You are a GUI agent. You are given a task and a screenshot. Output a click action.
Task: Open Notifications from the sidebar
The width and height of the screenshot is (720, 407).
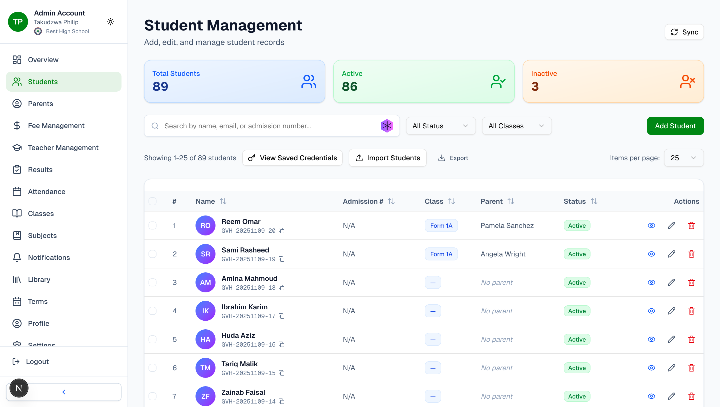49,257
